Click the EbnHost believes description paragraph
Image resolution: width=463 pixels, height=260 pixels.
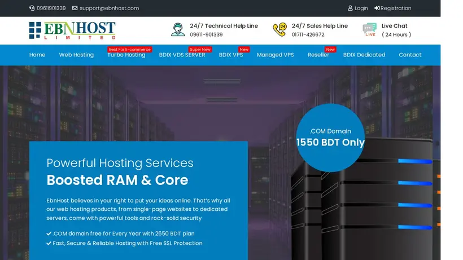pyautogui.click(x=138, y=209)
